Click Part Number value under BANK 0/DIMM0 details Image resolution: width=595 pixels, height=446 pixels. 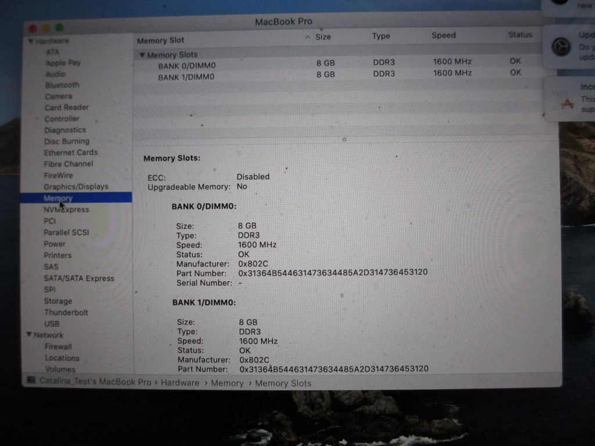[333, 273]
